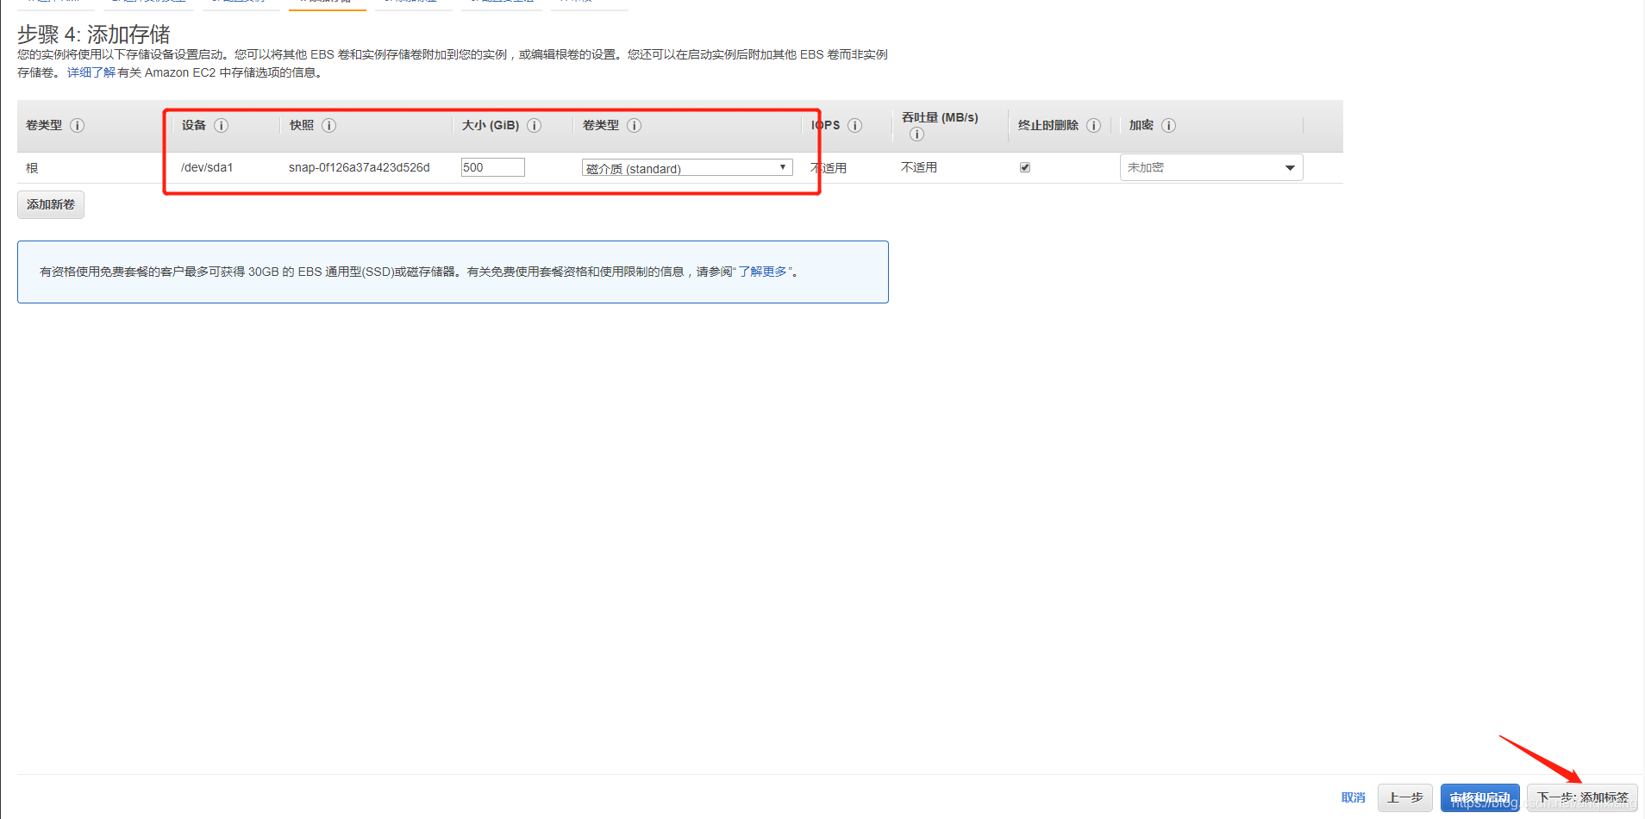
Task: Open the 未加密 encryption dropdown
Action: 1211,167
